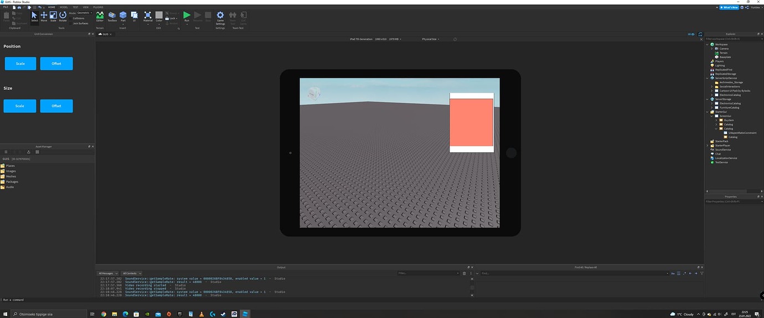Expand the BuyItem node in Explorer

click(716, 120)
